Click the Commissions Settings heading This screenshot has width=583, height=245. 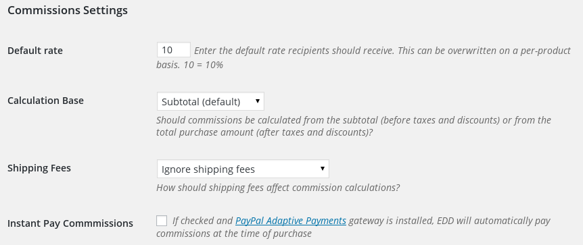point(68,10)
